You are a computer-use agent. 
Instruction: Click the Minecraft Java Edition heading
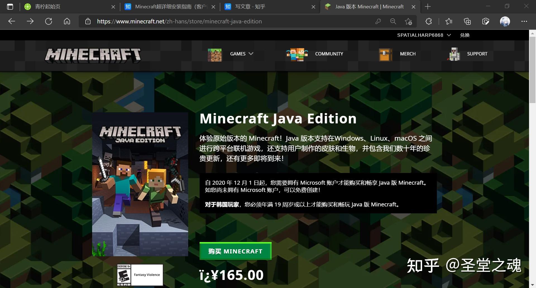coord(278,118)
